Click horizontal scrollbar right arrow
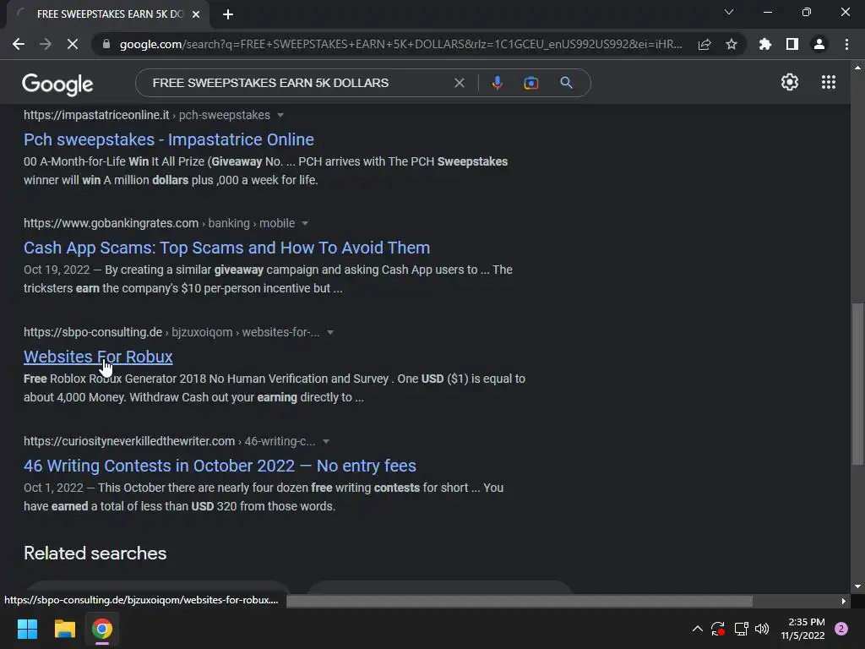The width and height of the screenshot is (865, 649). click(x=844, y=601)
